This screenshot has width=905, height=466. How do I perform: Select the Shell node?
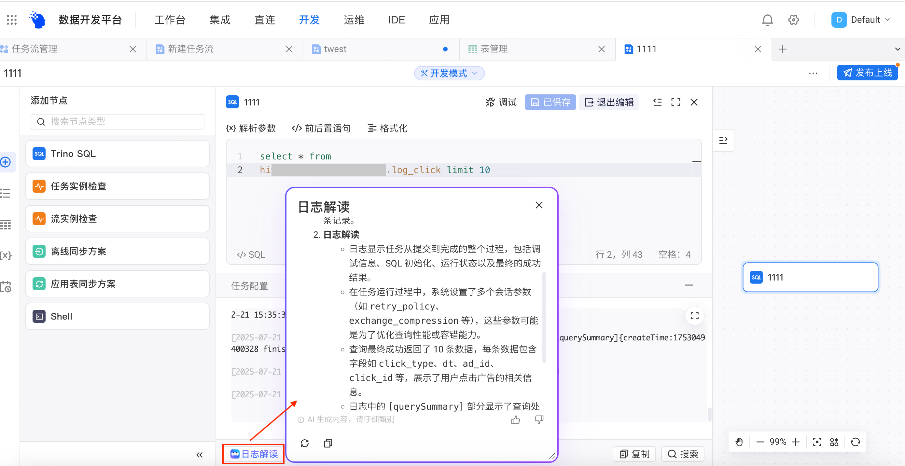(117, 316)
